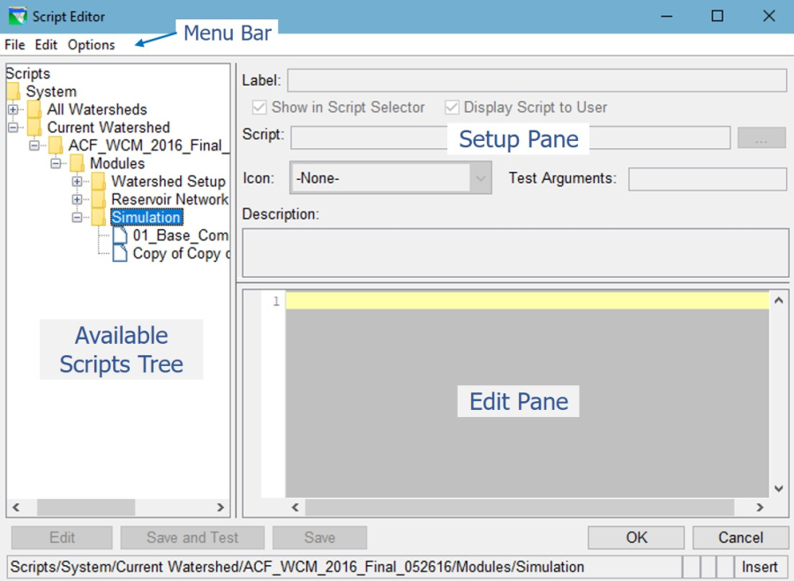Click the Cancel button
This screenshot has height=581, width=794.
tap(740, 538)
